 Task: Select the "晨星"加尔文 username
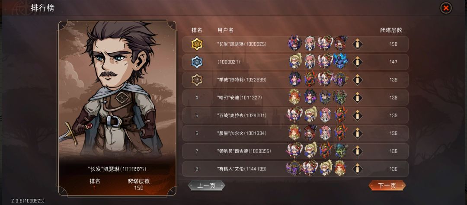point(241,133)
